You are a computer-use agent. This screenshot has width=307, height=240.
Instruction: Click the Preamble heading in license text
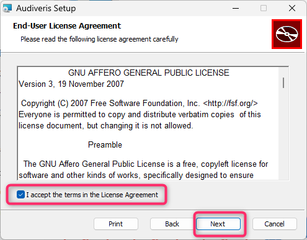pyautogui.click(x=105, y=145)
